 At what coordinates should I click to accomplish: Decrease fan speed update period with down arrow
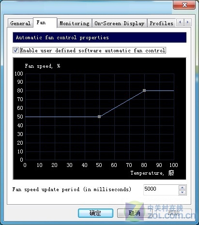pos(183,192)
